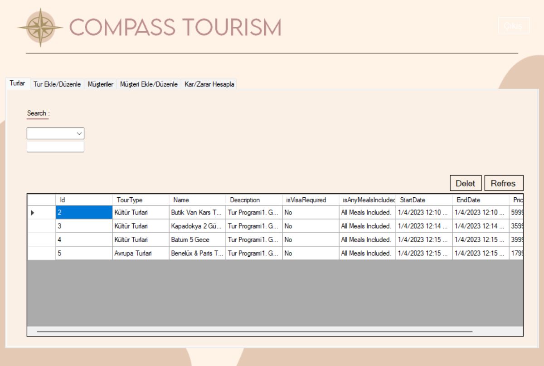Click the grid's horizontal scrollbar
This screenshot has height=366, width=544.
pos(254,332)
